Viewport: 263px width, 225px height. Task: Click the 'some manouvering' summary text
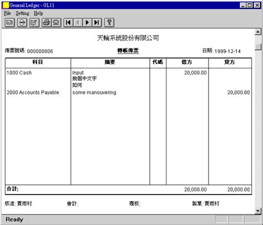tap(94, 92)
